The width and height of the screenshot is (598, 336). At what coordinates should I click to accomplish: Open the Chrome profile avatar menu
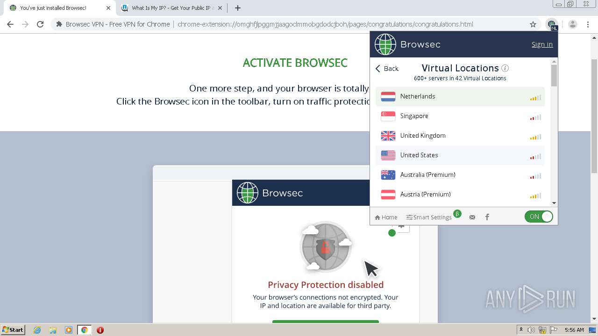(x=573, y=24)
